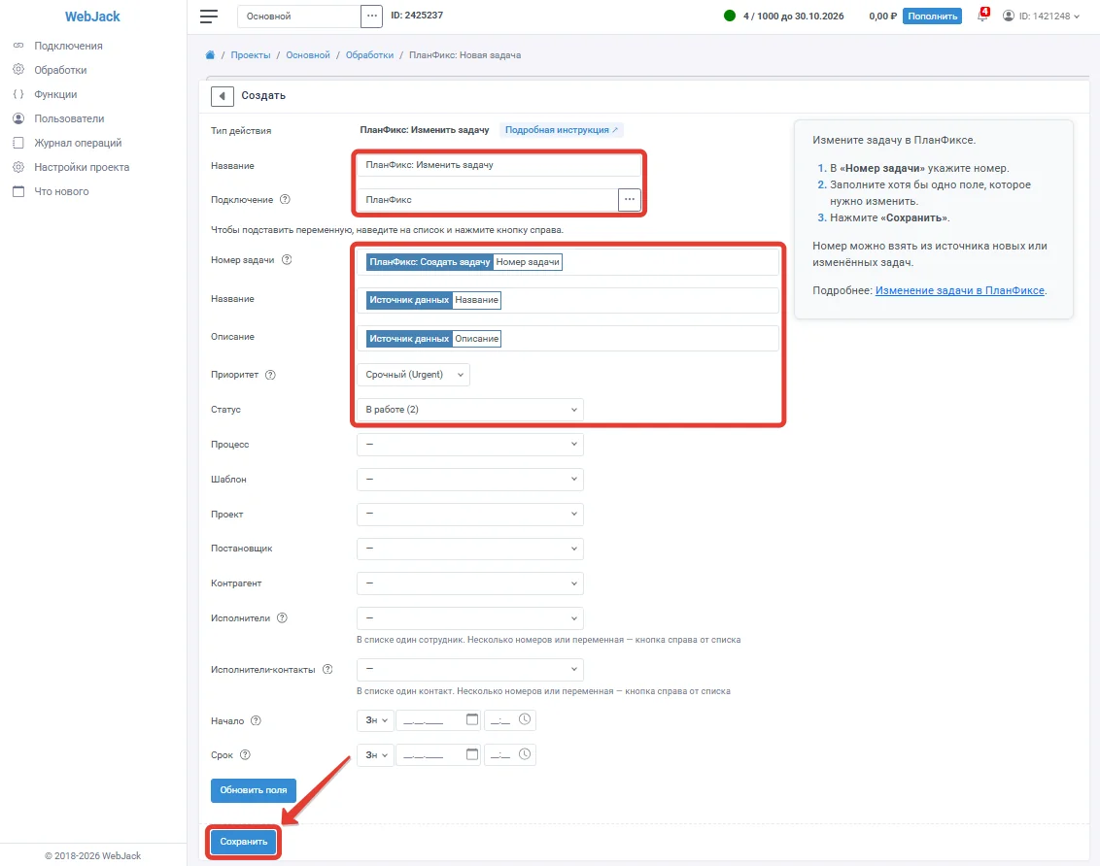Click the Сохранить button

(244, 842)
